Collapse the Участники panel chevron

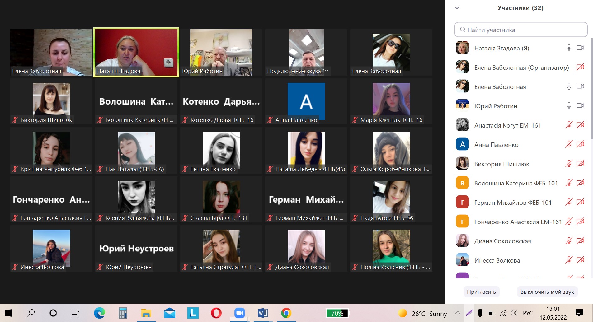[x=457, y=8]
